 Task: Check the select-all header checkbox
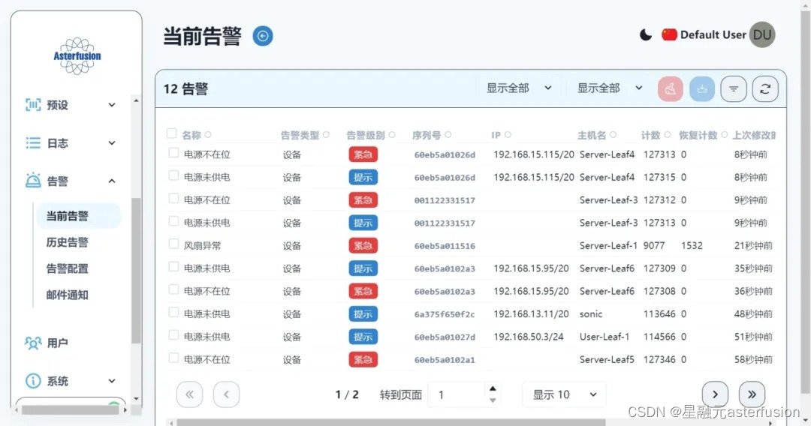172,133
